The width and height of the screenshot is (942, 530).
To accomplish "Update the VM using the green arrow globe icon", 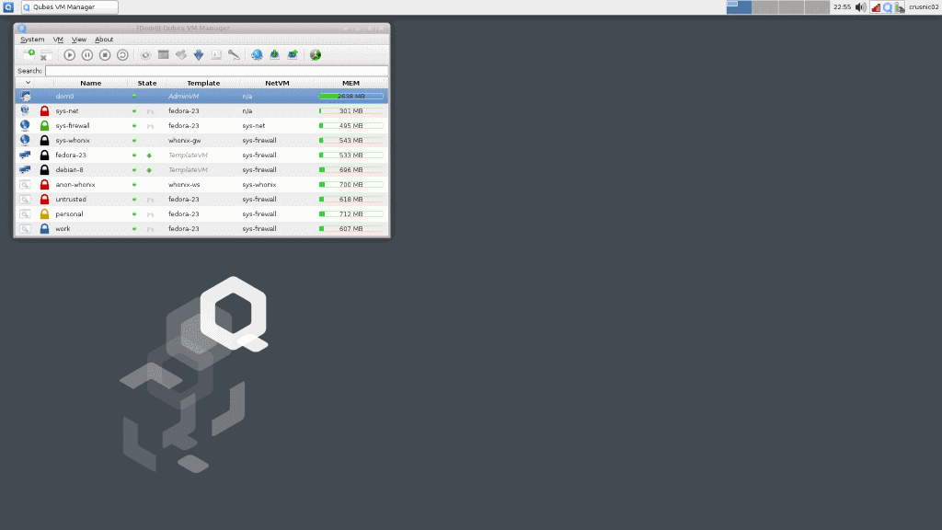I will click(x=274, y=54).
